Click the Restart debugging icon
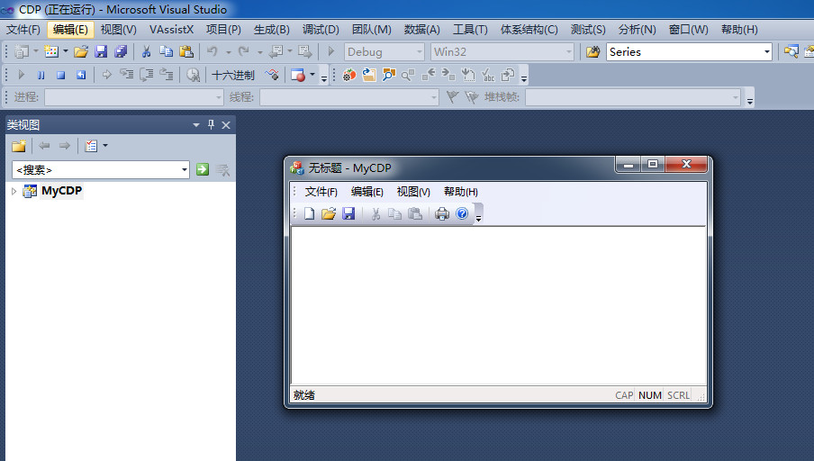Viewport: 814px width, 461px height. [x=81, y=75]
